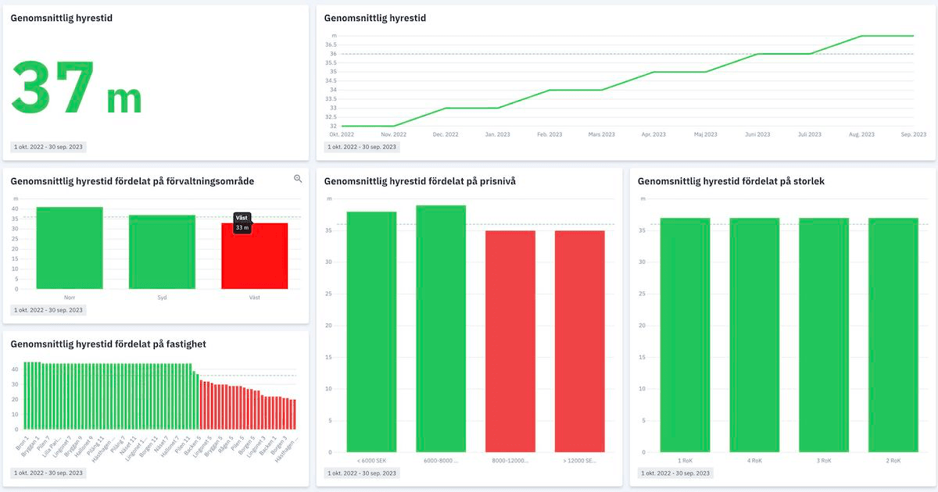Click the Aug. 2023 label on line chart

[x=861, y=134]
